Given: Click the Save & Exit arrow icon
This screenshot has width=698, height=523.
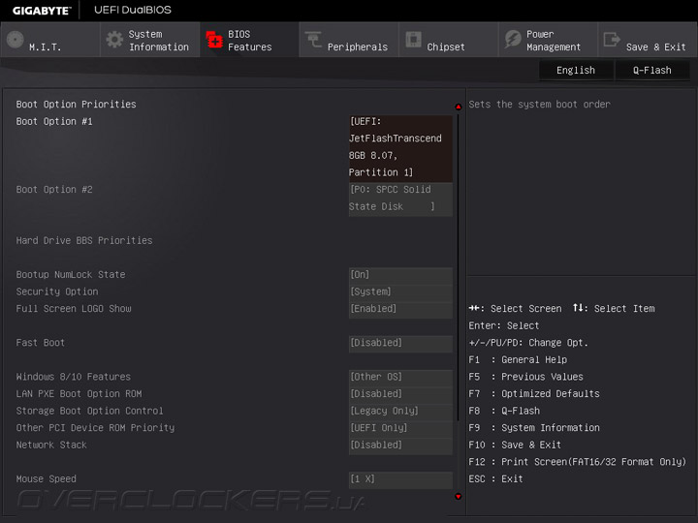Looking at the screenshot, I should point(612,39).
